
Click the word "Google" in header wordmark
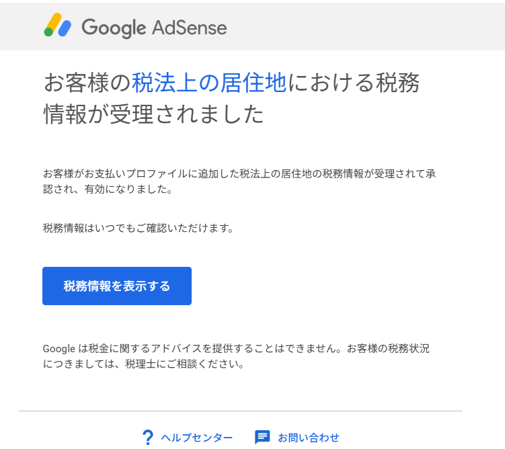click(114, 28)
